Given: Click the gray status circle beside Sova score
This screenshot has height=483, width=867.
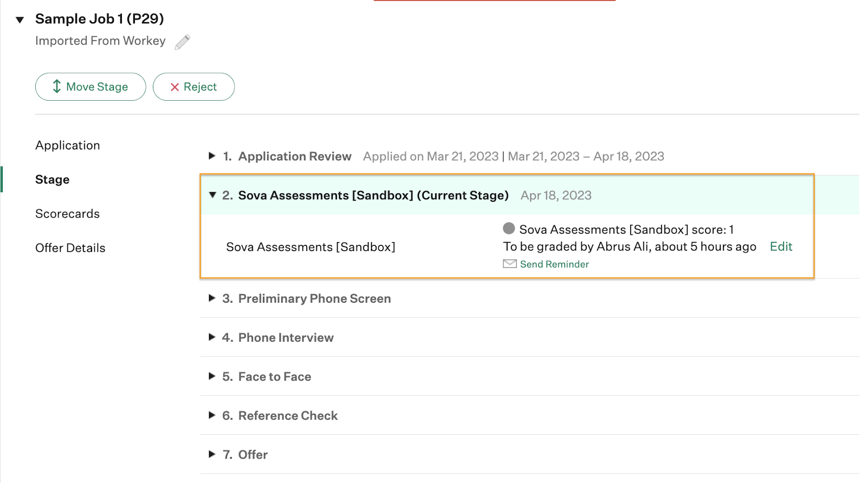Looking at the screenshot, I should click(x=509, y=229).
